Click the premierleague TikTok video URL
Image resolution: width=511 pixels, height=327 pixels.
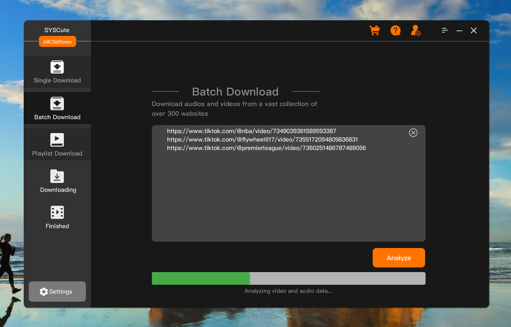point(266,148)
